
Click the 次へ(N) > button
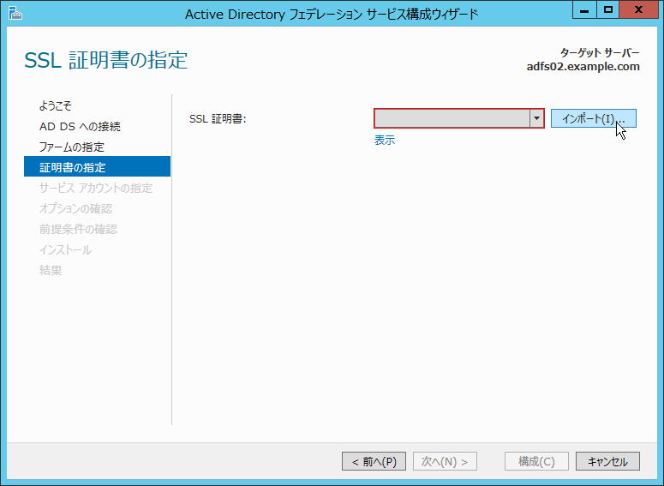(445, 461)
